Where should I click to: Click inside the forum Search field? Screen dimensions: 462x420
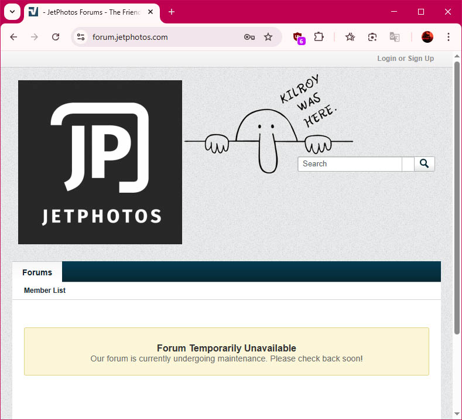point(350,164)
